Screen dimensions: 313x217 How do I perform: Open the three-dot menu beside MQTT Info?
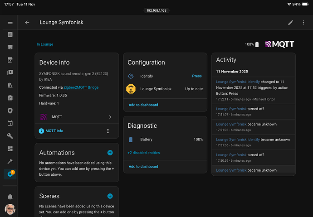click(108, 131)
